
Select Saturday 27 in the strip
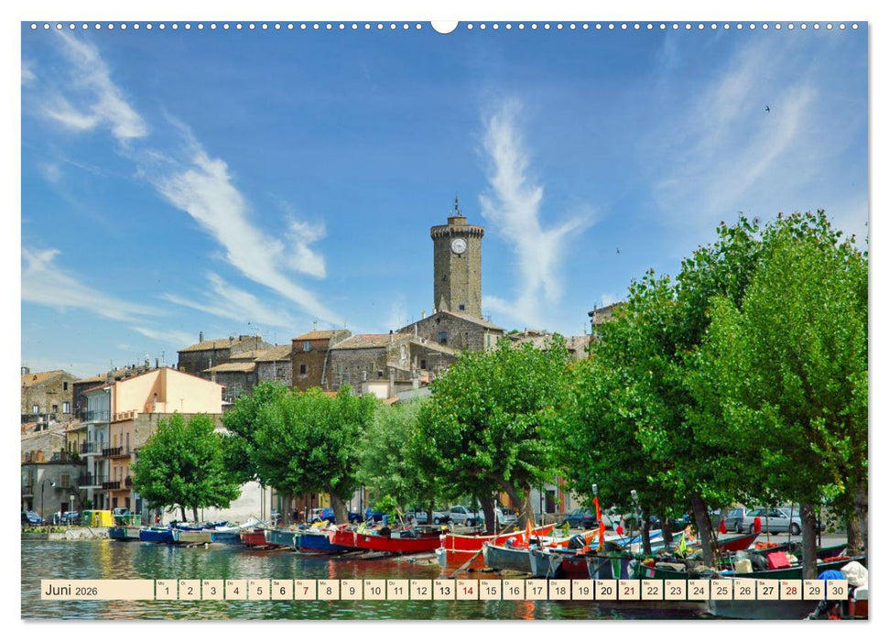coord(766,592)
